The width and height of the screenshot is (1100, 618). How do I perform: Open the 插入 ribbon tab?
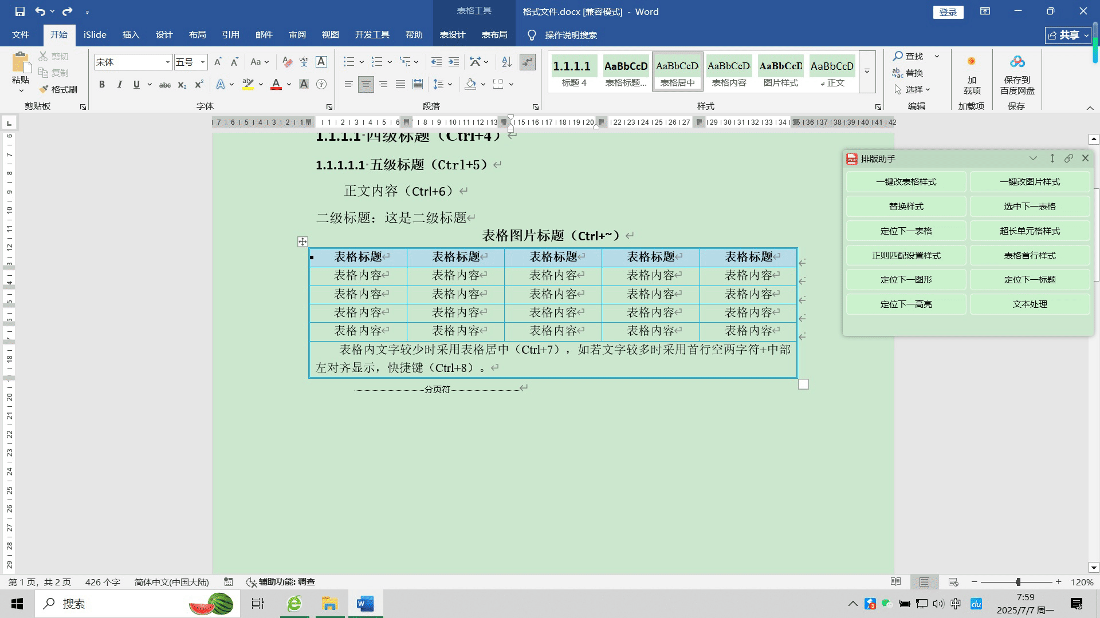[x=131, y=35]
